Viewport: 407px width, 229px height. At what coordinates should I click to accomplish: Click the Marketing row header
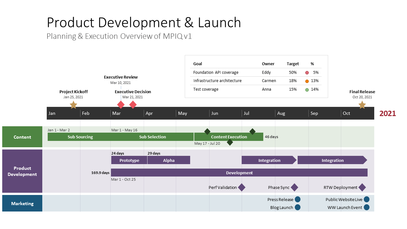coord(22,203)
